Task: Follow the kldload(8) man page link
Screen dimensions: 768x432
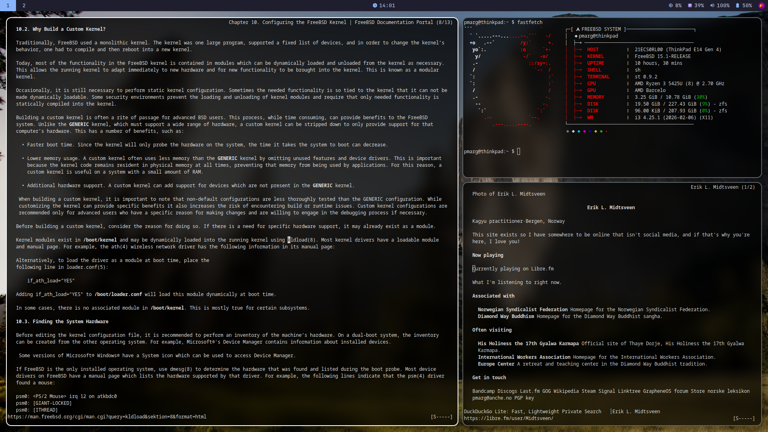Action: 302,240
